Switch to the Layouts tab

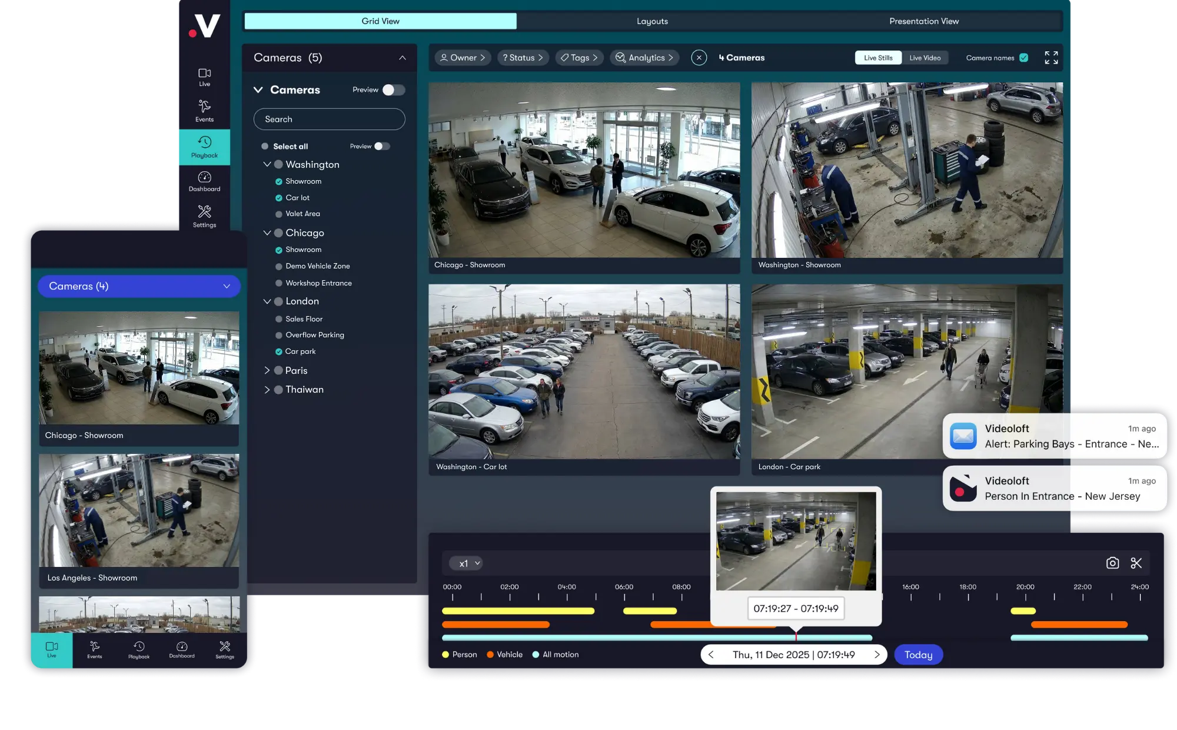pyautogui.click(x=652, y=21)
